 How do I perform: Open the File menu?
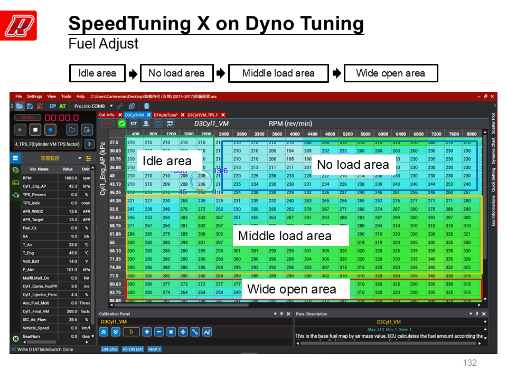pos(19,96)
